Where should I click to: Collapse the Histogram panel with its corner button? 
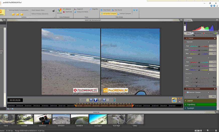coord(217,20)
